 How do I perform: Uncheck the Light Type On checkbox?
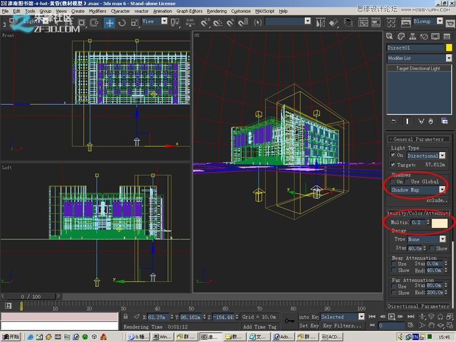[393, 155]
